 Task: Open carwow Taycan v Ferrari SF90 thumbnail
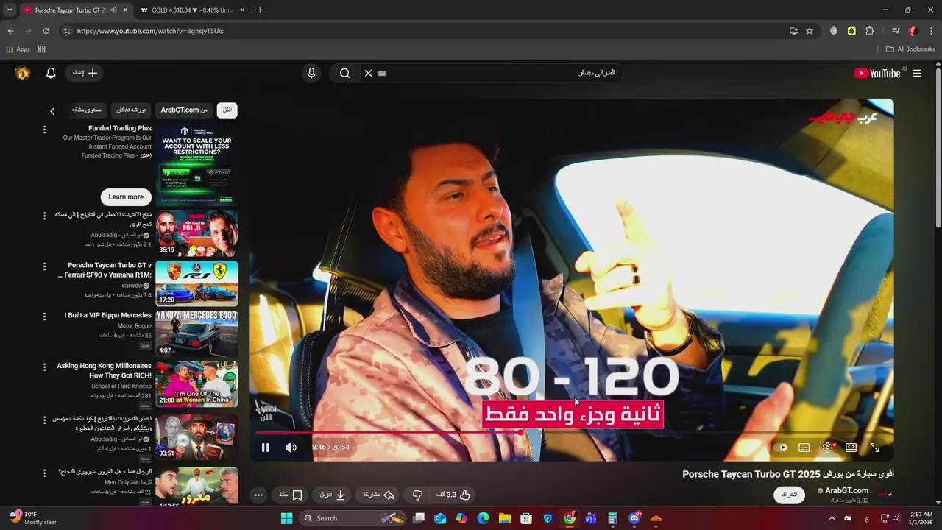(x=196, y=283)
